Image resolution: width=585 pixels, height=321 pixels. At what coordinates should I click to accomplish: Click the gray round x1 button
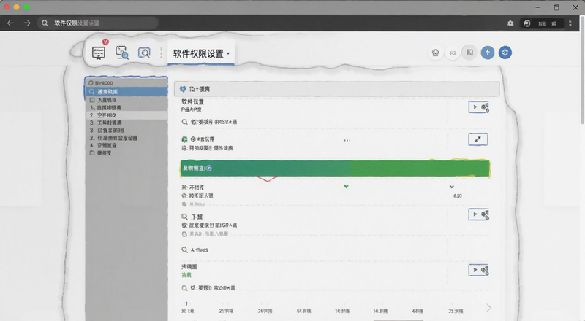(x=452, y=53)
